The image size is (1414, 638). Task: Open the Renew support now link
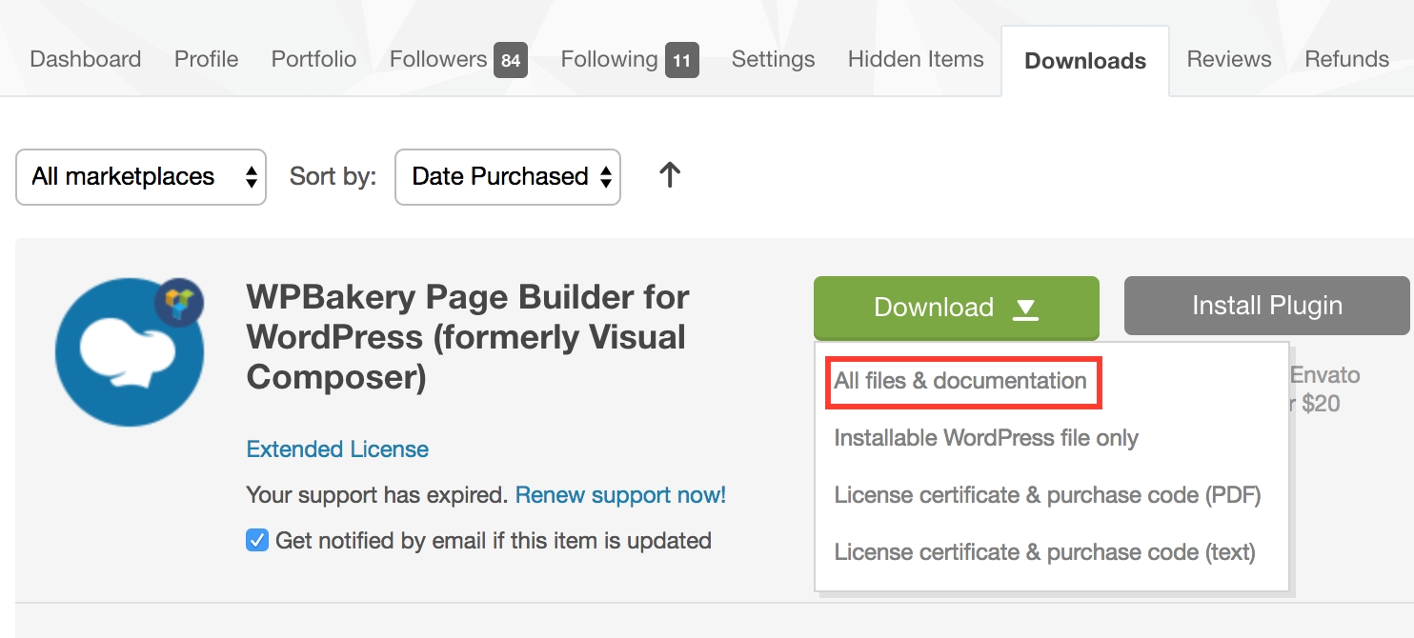pyautogui.click(x=620, y=495)
